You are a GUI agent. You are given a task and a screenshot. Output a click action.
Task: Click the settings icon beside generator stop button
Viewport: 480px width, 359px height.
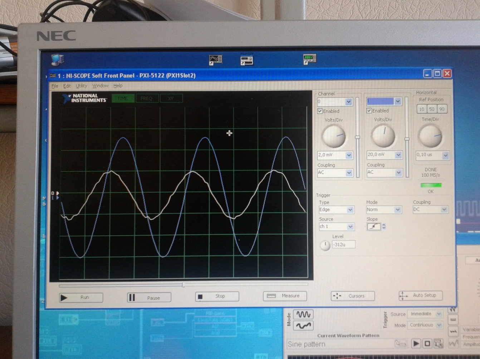click(438, 344)
